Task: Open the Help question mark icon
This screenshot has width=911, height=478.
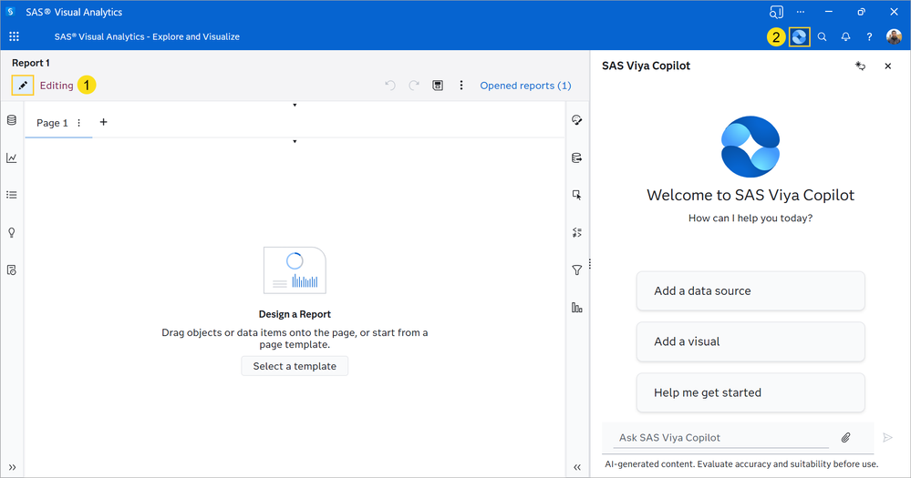Action: click(869, 36)
